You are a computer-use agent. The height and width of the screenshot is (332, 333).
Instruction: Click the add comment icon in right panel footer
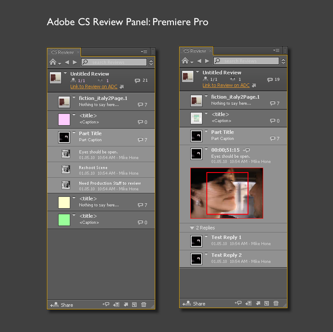point(238,303)
